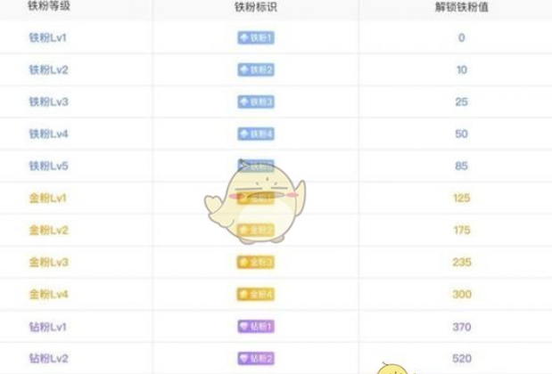Click the 铁粉3 blue badge icon

click(x=256, y=102)
